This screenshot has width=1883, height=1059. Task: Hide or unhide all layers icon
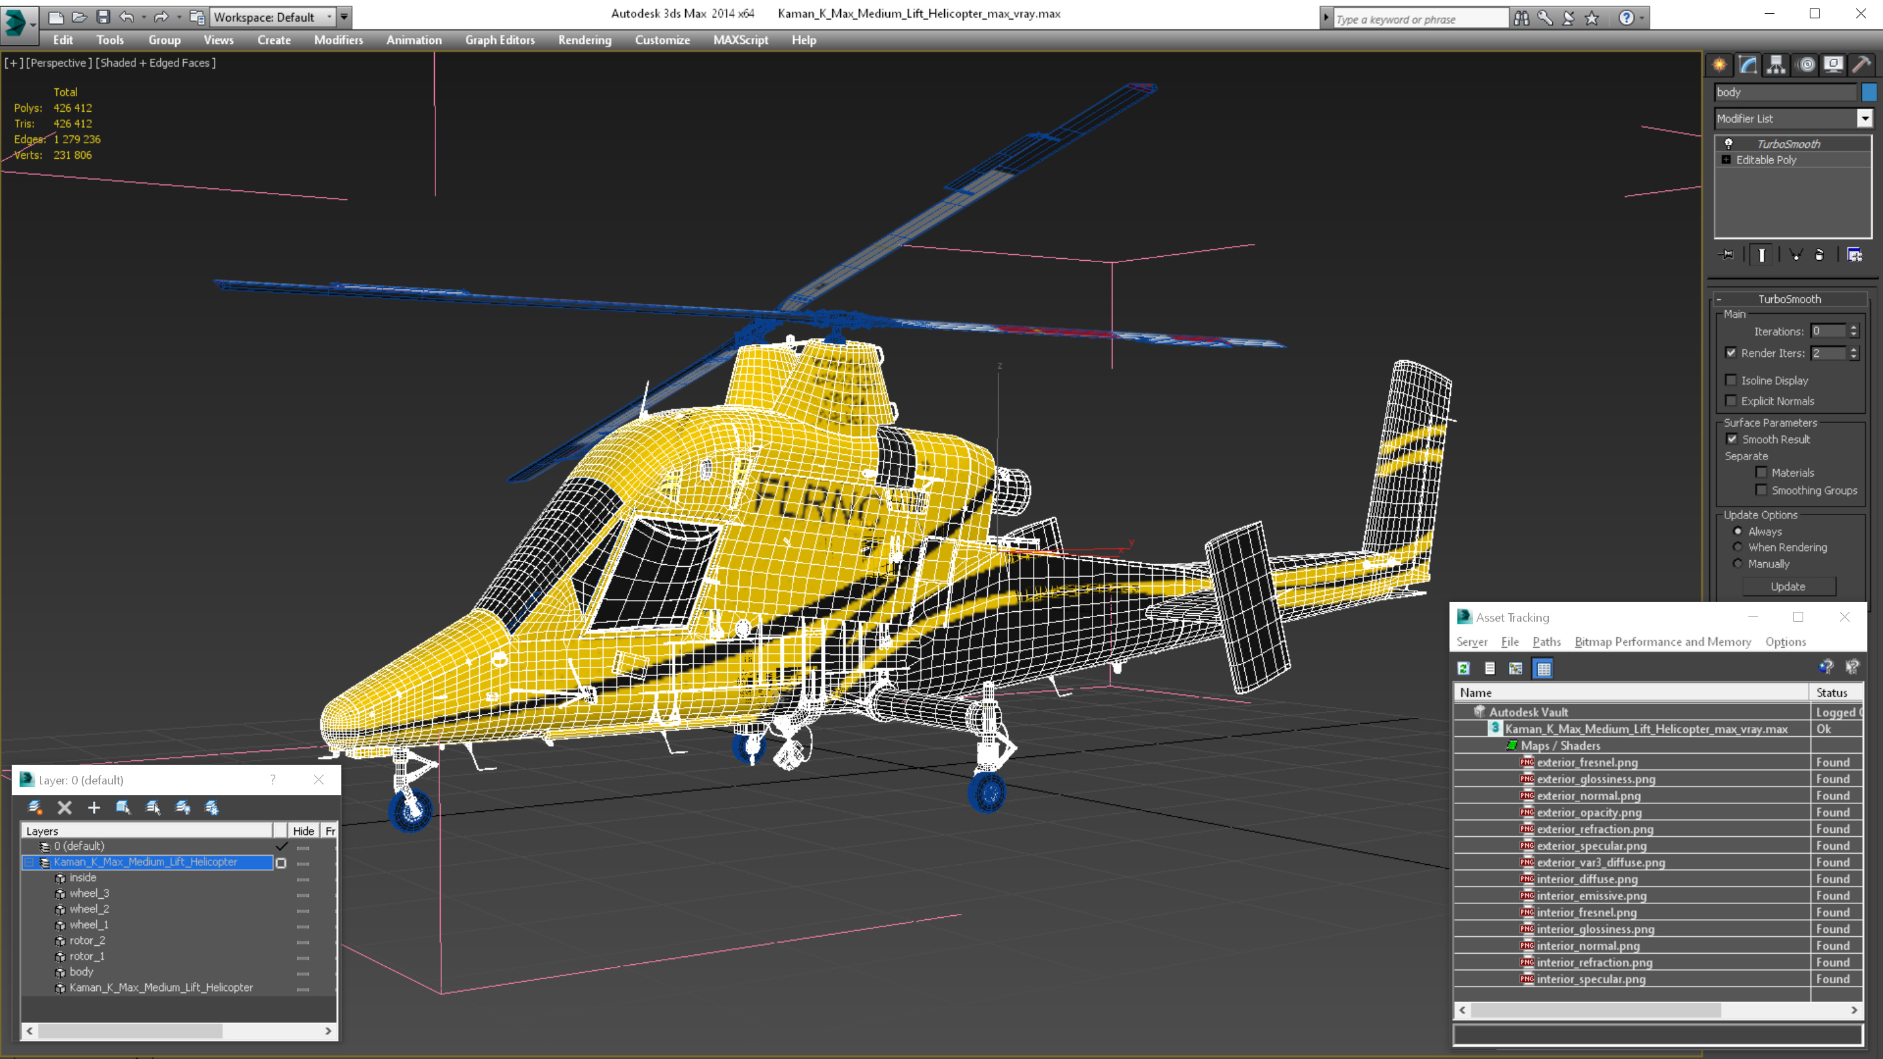183,807
